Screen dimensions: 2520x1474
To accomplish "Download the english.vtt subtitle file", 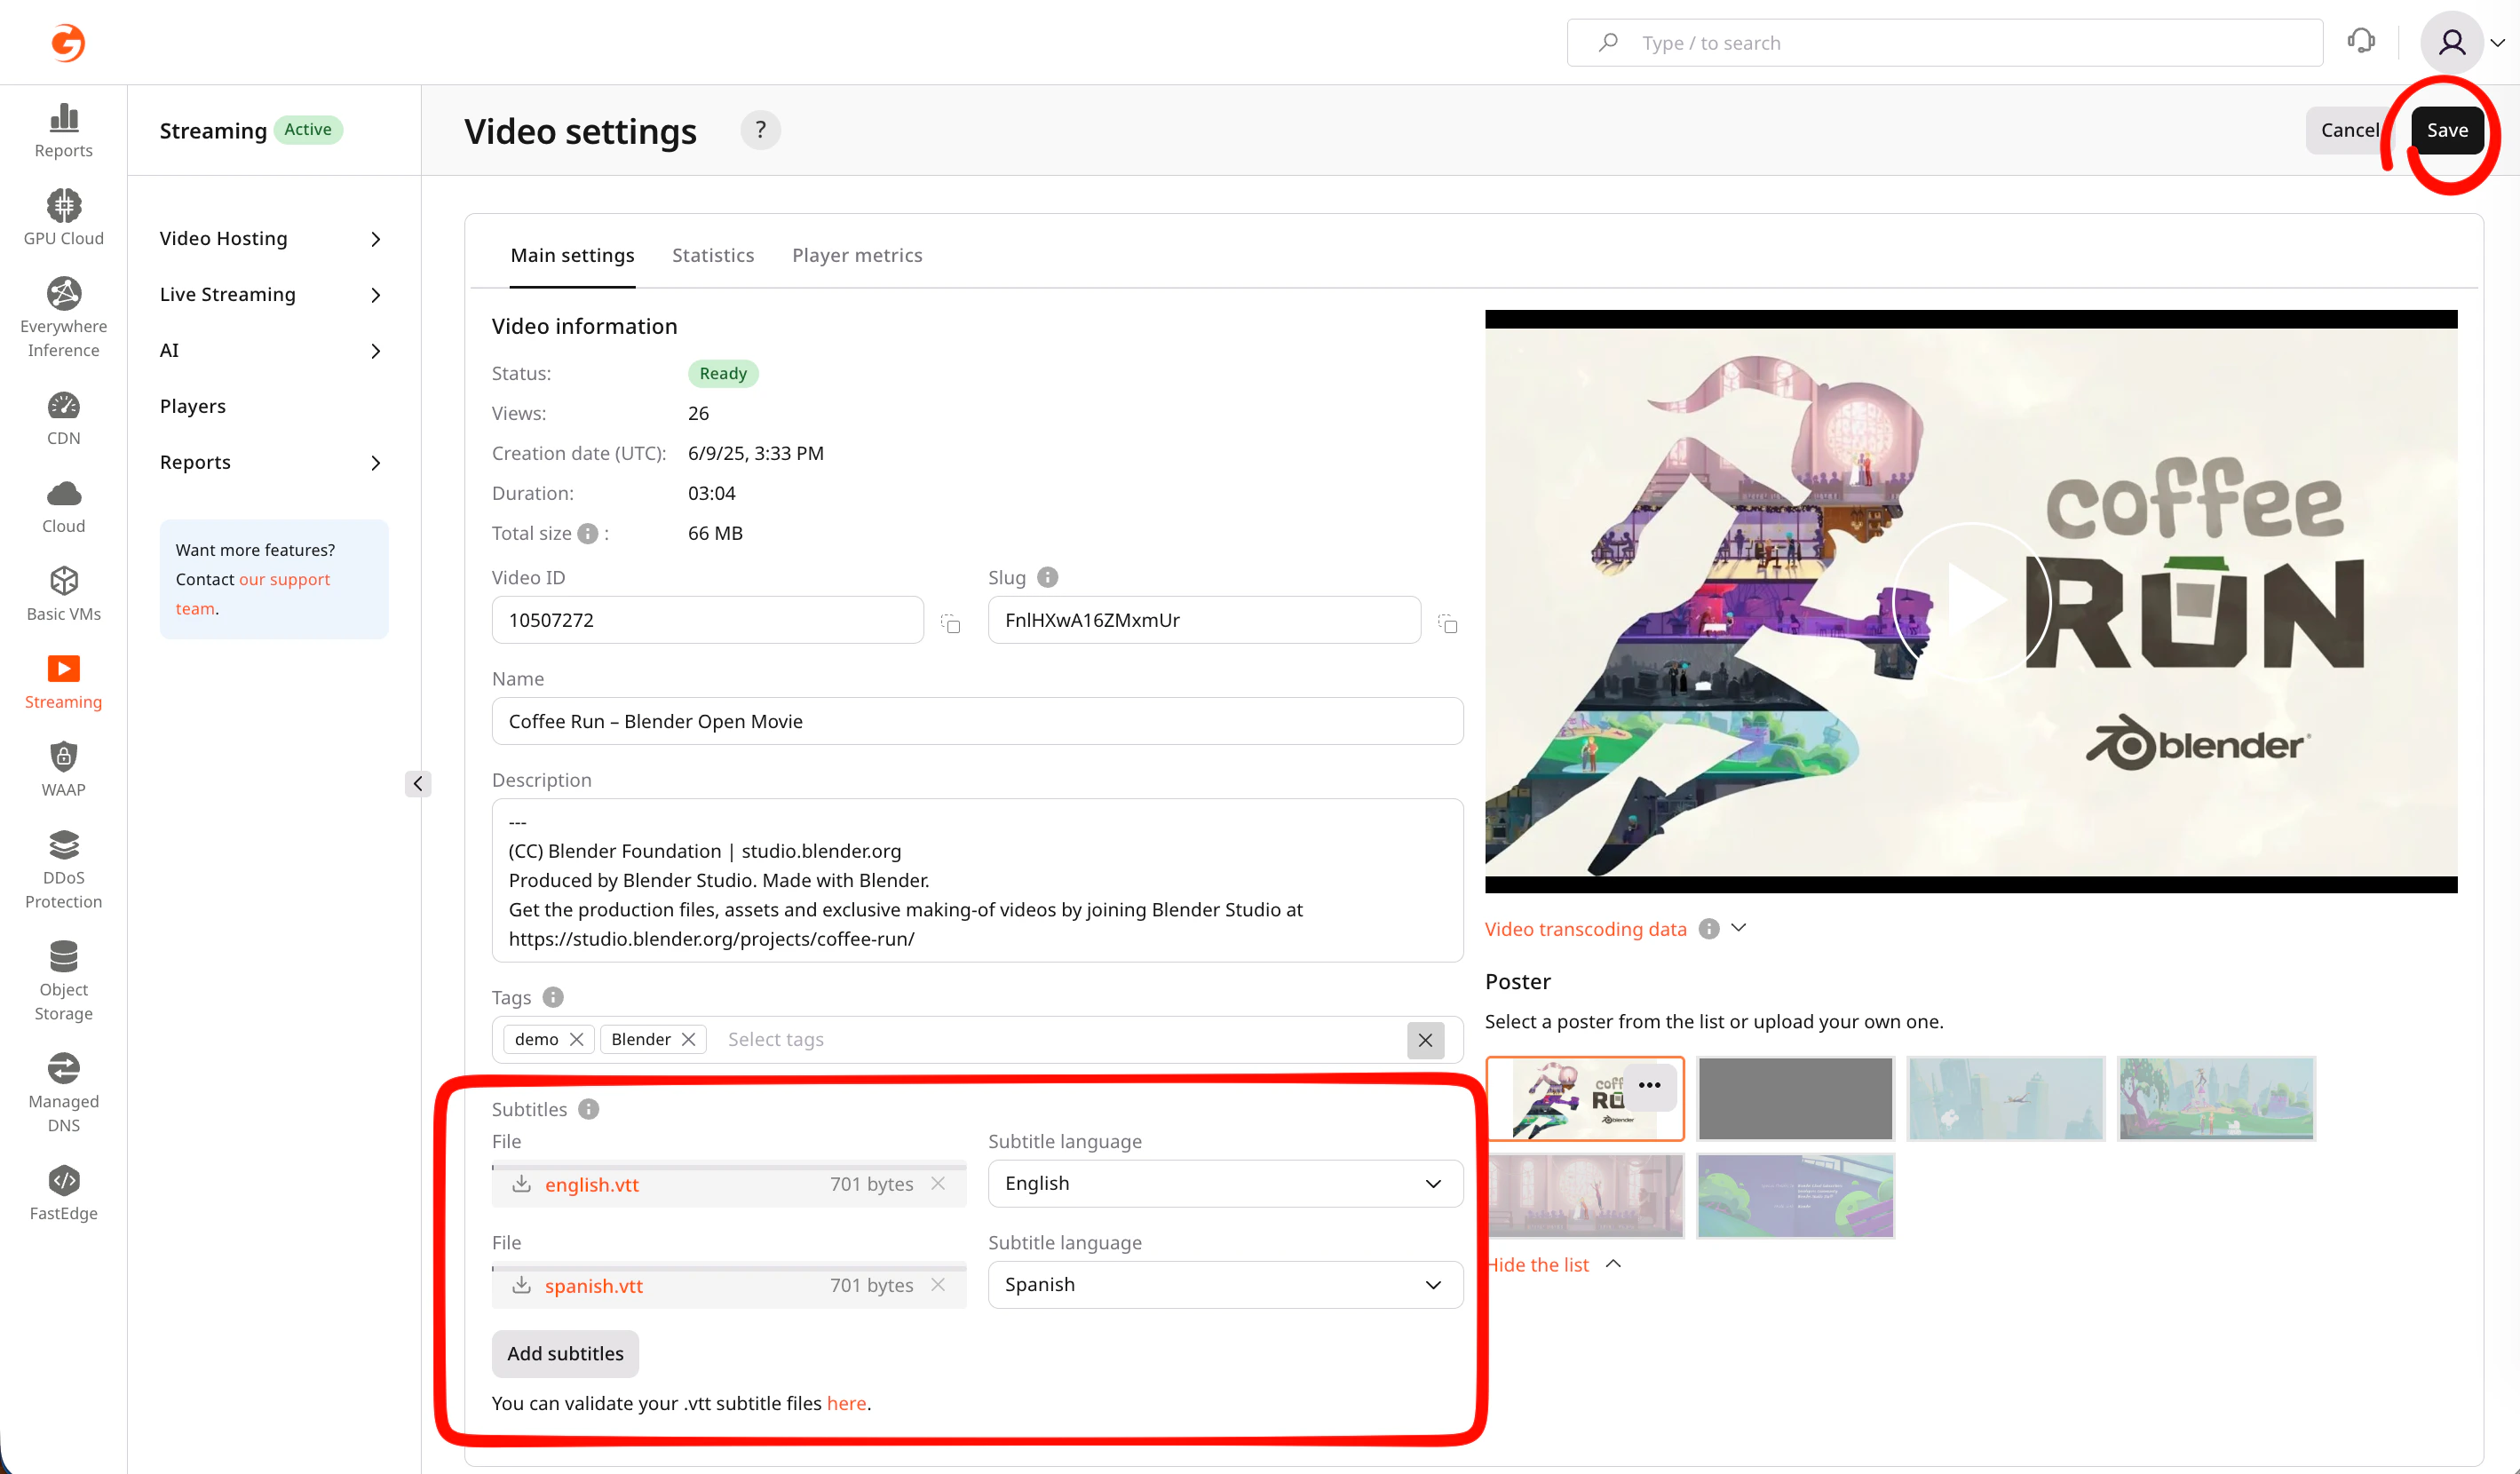I will 521,1184.
